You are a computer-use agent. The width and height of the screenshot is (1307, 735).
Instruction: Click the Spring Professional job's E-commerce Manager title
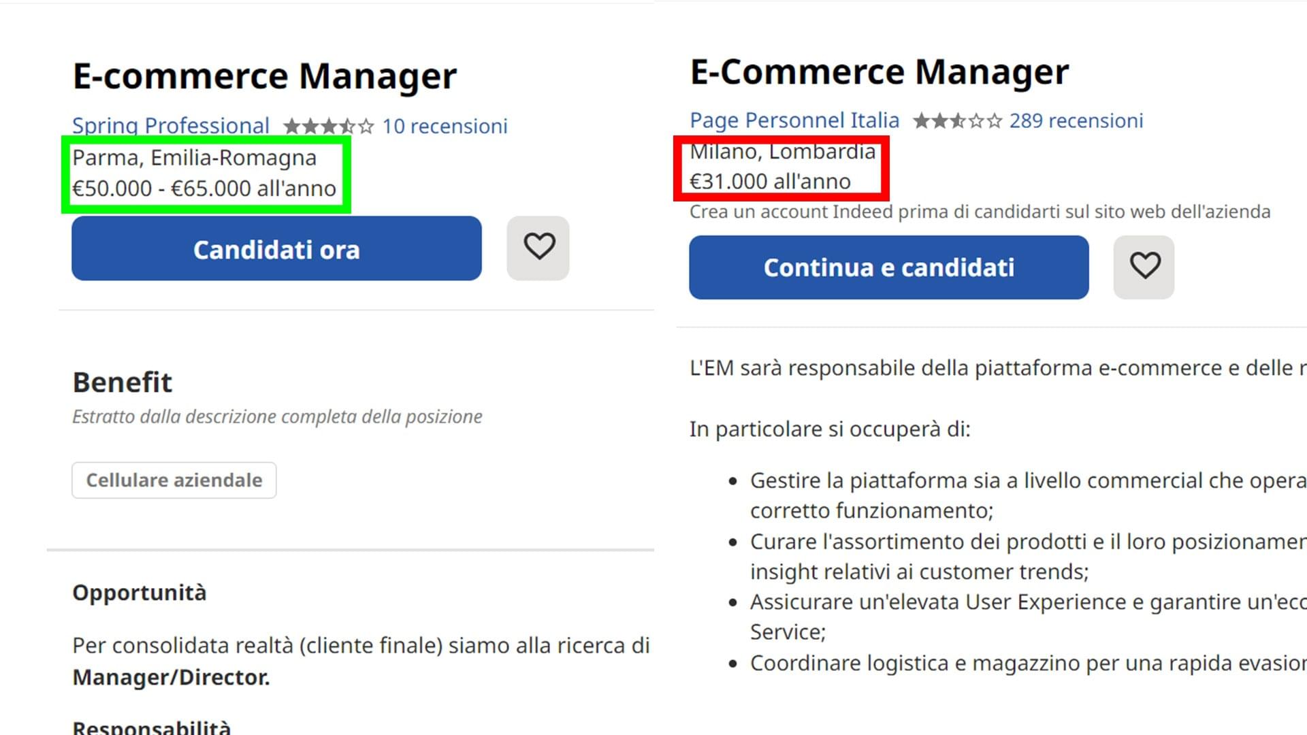coord(265,76)
